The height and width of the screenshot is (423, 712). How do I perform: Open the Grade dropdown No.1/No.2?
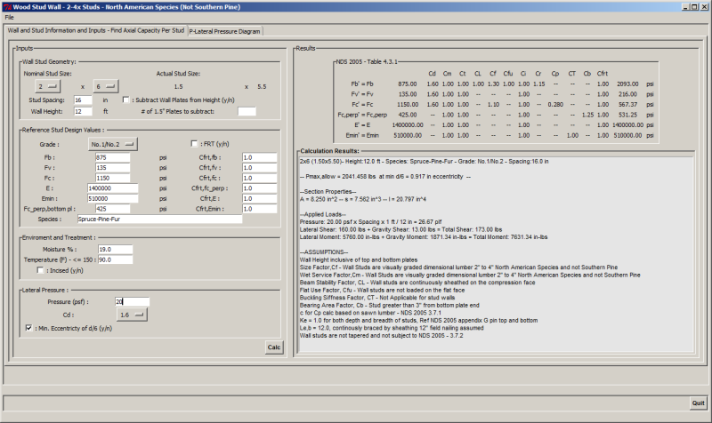pos(112,144)
